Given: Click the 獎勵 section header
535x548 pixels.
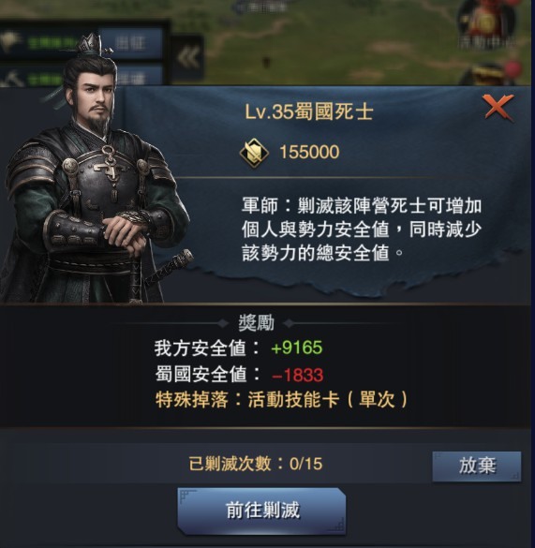Looking at the screenshot, I should click(256, 322).
